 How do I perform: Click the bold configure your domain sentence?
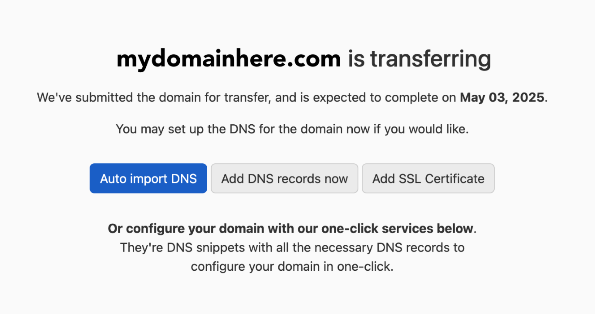coord(292,229)
